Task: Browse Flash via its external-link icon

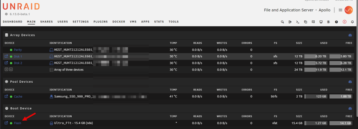Action: pyautogui.click(x=6, y=123)
